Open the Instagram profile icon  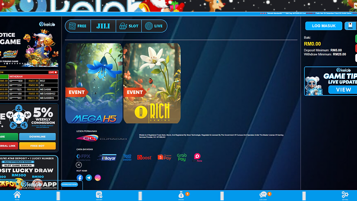point(98,178)
